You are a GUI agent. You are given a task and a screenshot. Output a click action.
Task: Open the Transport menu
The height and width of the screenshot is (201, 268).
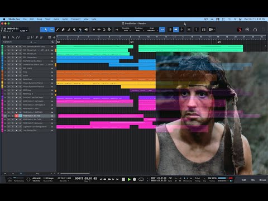pos(76,19)
